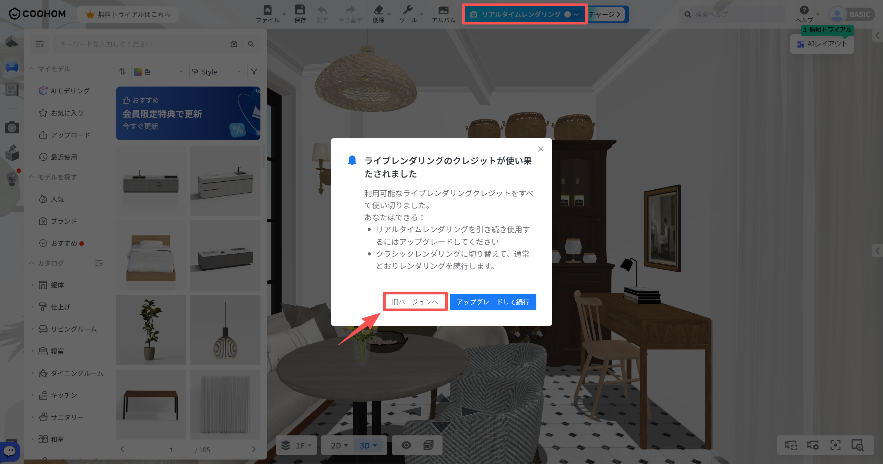Click the camera render sidebar icon
This screenshot has width=883, height=464.
coord(12,128)
